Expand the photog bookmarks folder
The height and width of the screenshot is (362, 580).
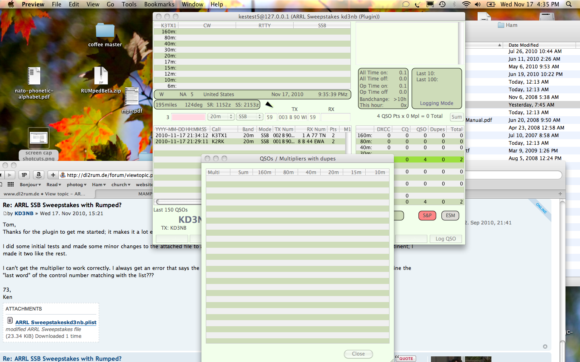(77, 185)
